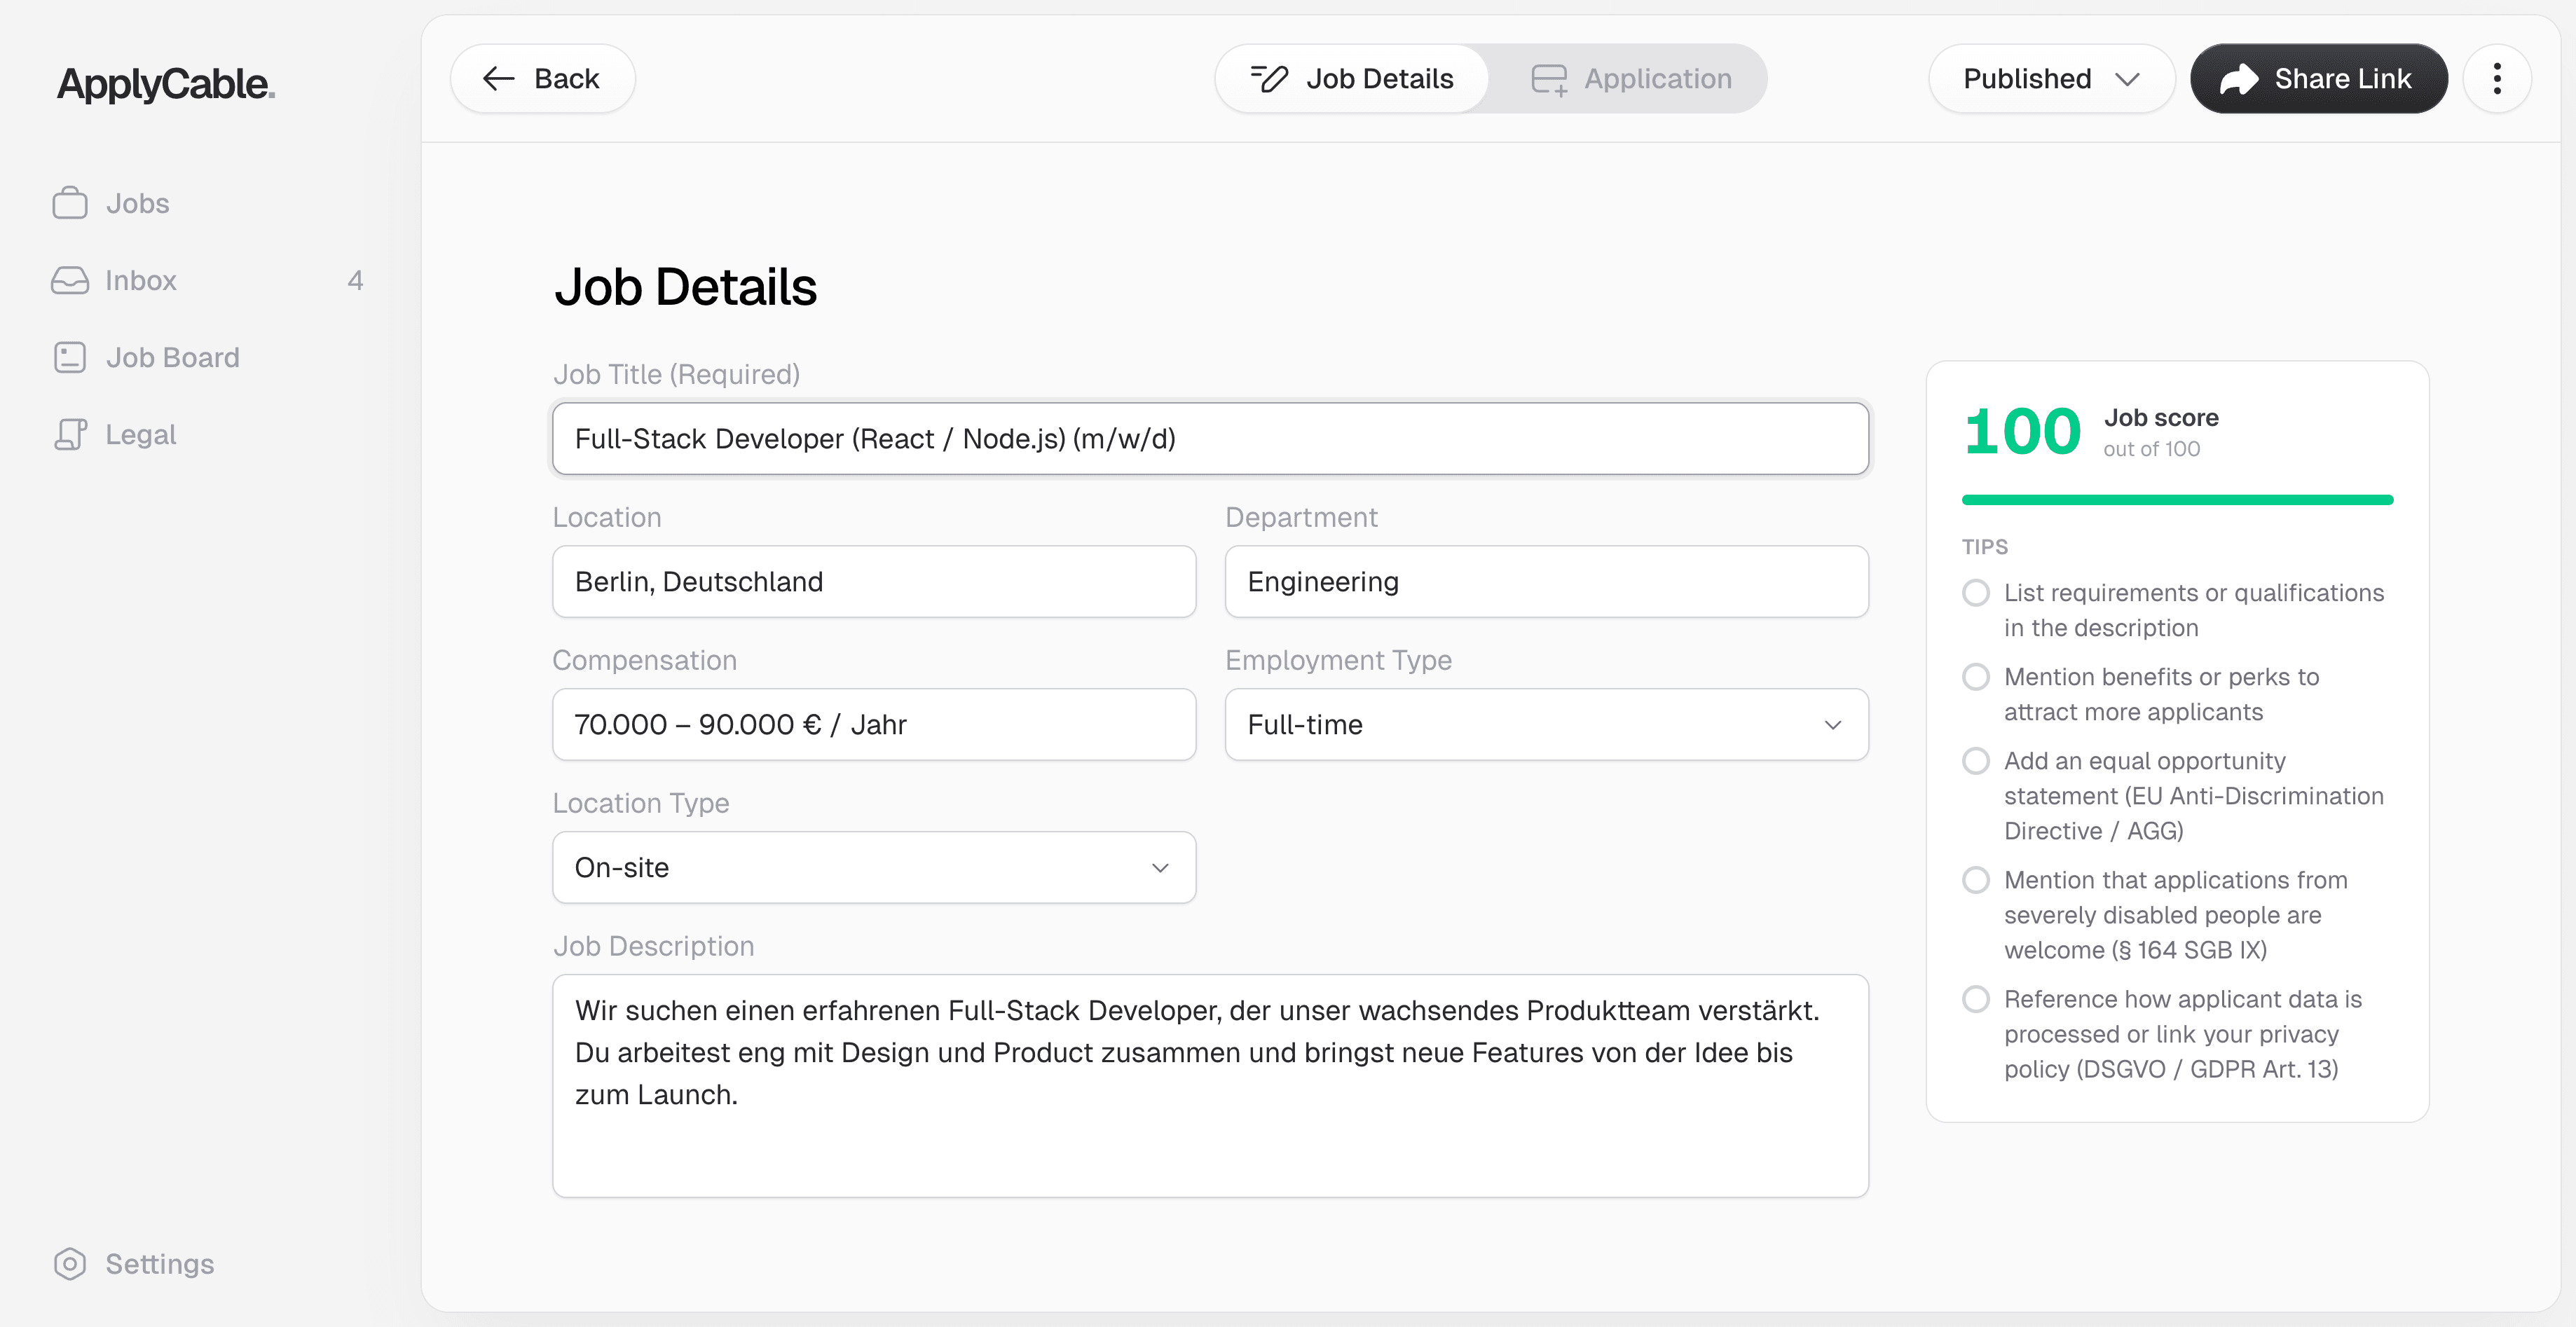Click the 'Location Type' label

click(x=640, y=803)
